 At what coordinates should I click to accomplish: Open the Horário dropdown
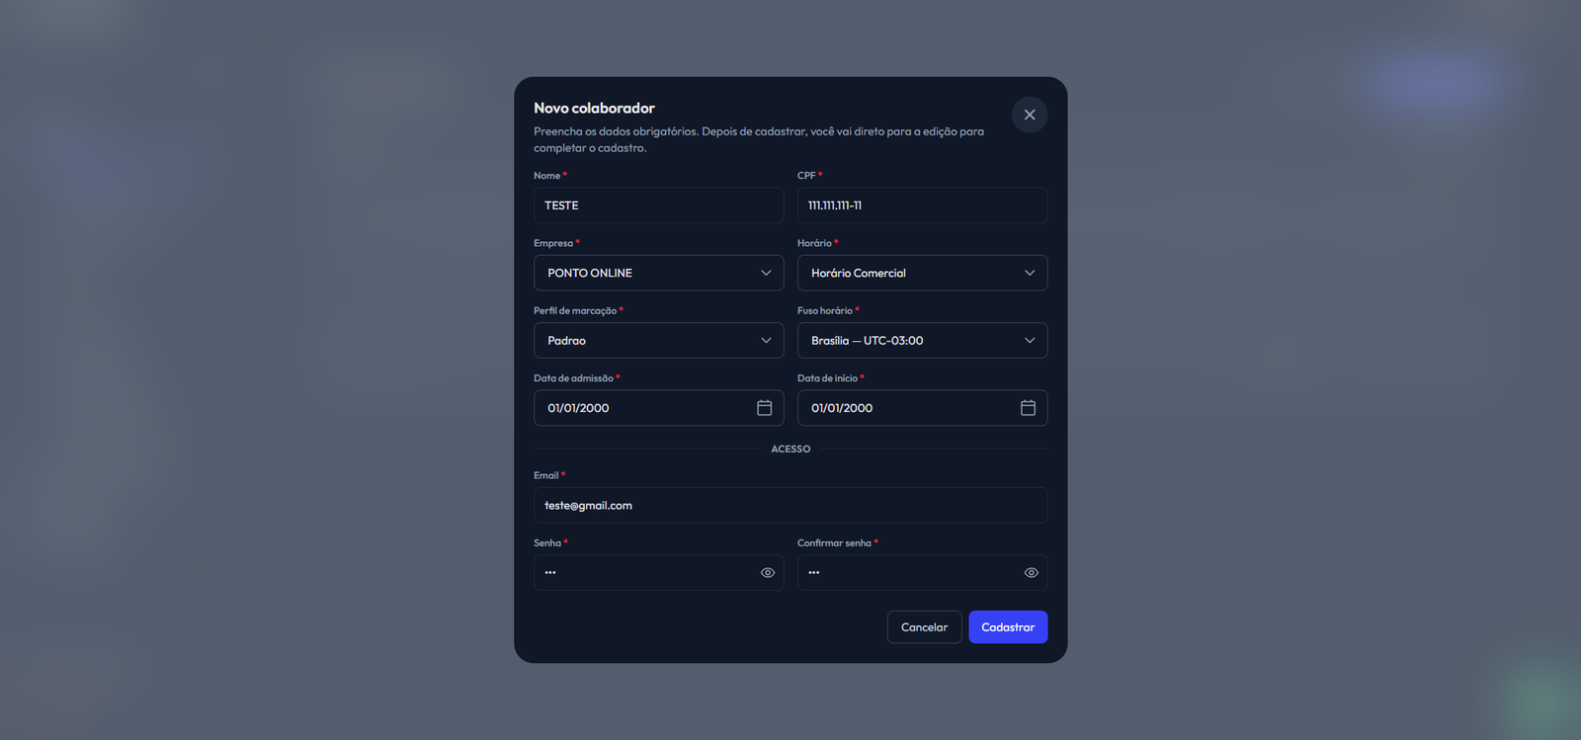click(922, 273)
